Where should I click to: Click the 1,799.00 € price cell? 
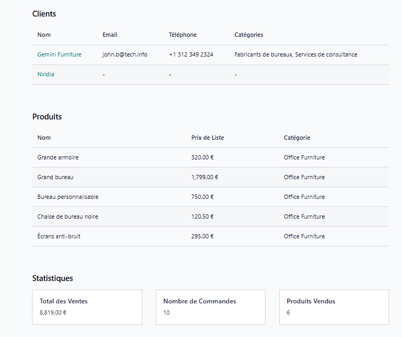coord(205,177)
